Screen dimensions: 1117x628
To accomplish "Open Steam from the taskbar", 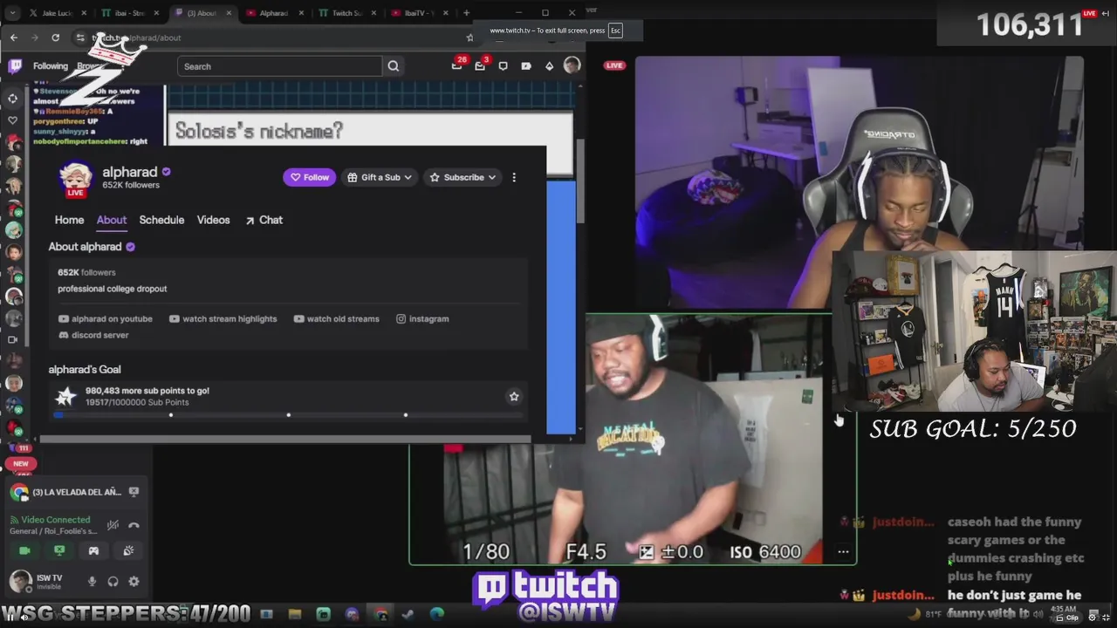I will pos(408,614).
